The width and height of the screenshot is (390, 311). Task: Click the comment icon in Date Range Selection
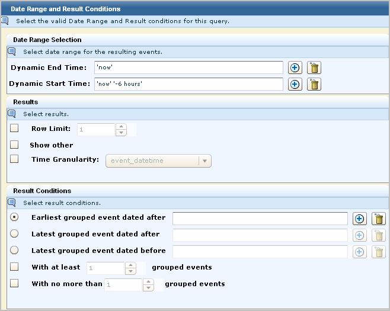tap(12, 52)
